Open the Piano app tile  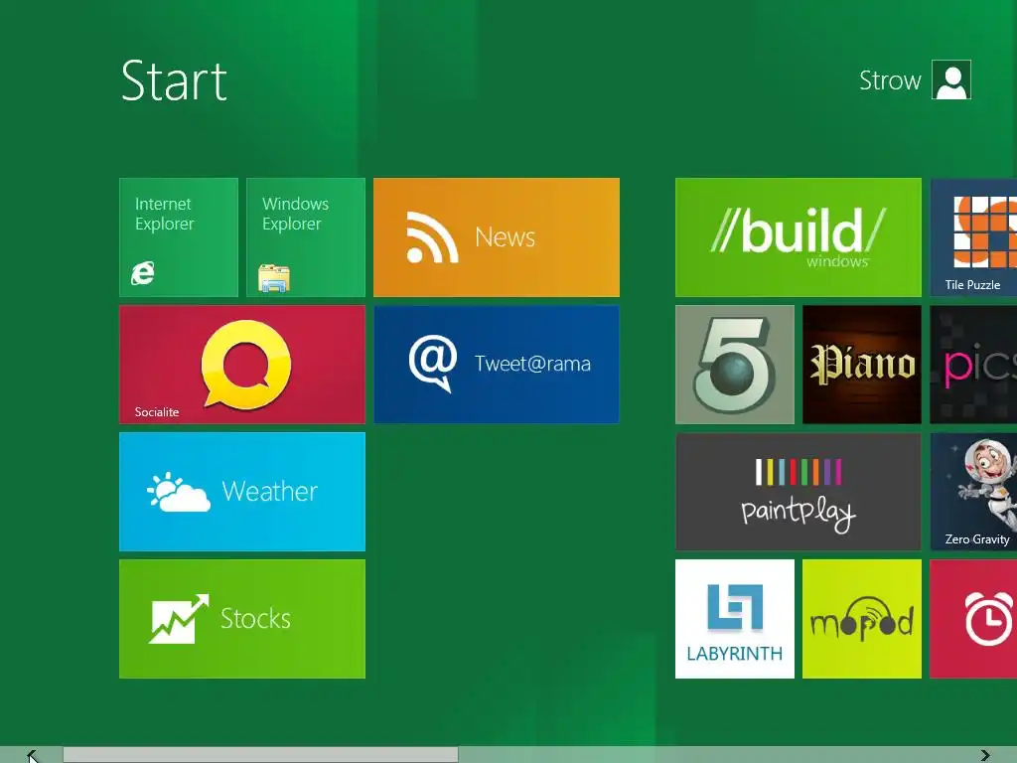tap(861, 365)
